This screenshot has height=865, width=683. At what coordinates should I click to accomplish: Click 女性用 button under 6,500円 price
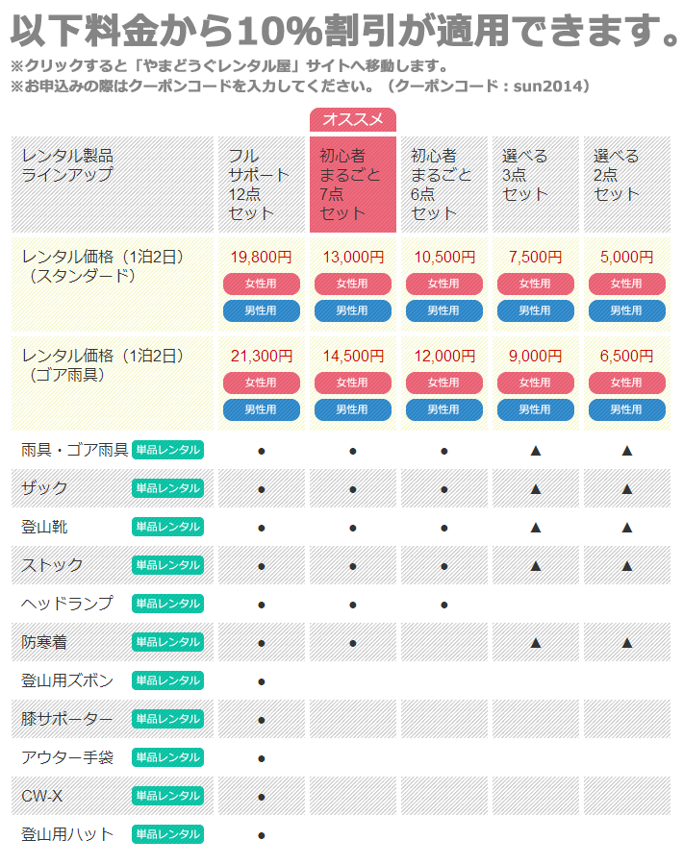click(626, 383)
